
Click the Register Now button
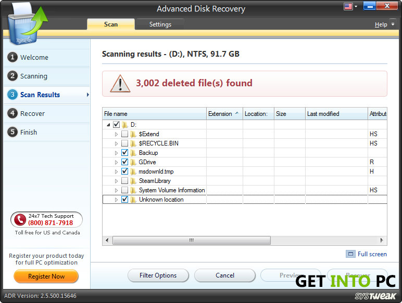click(46, 276)
